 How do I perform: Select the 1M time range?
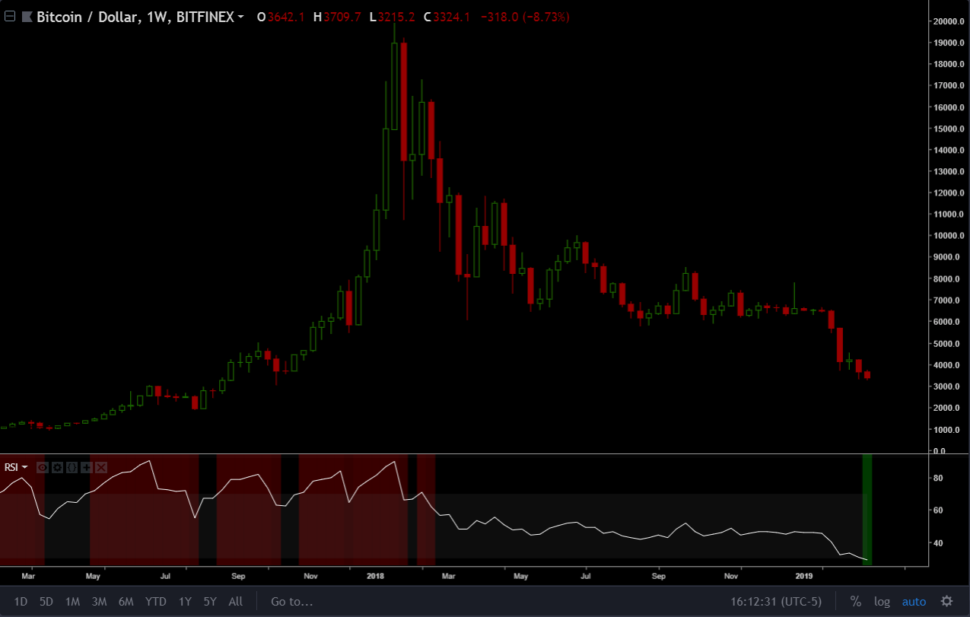(72, 602)
